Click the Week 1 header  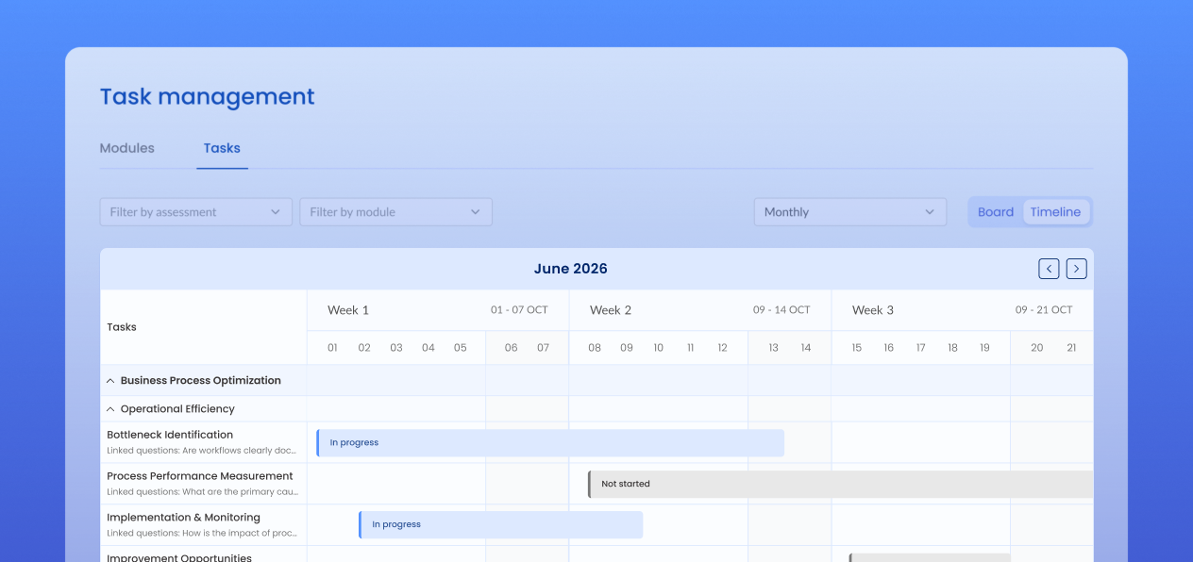348,310
